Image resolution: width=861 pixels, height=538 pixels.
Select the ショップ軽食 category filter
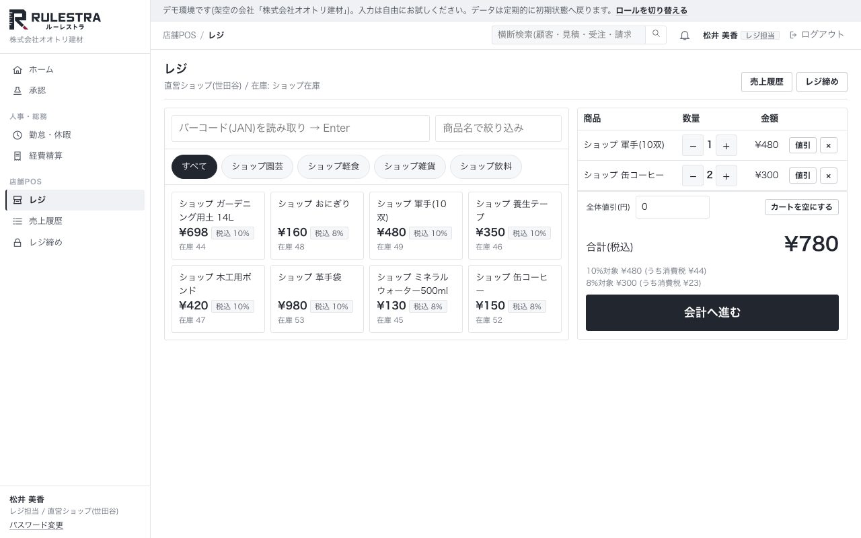334,167
